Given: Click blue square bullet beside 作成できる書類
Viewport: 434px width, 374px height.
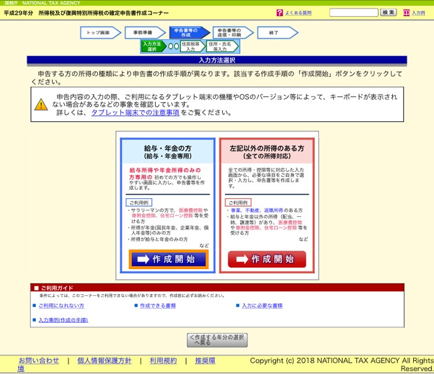Looking at the screenshot, I should tap(136, 306).
